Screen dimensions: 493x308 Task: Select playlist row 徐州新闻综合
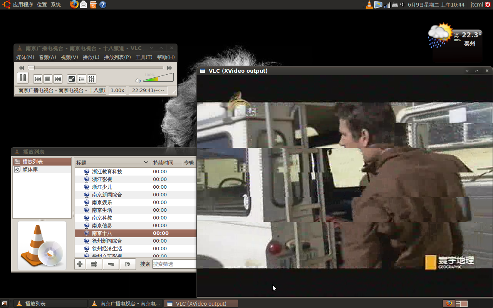click(135, 241)
